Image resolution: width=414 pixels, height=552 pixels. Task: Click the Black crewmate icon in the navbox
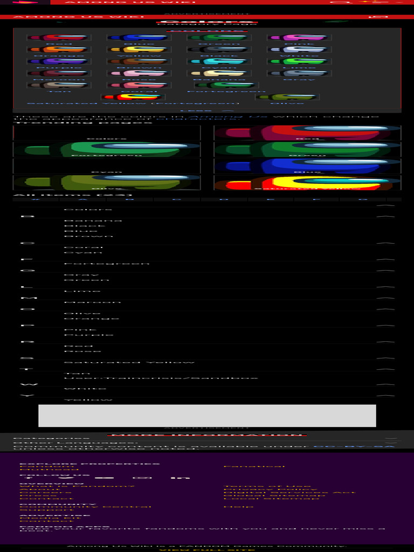219,50
